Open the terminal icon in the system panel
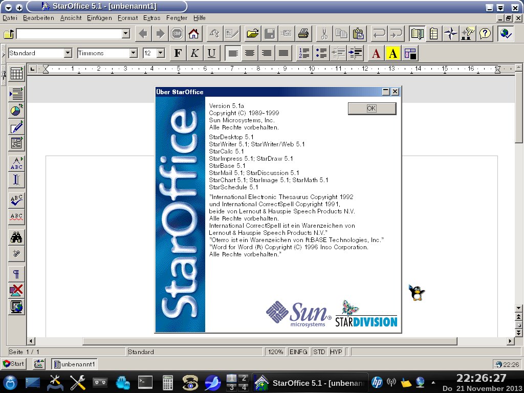The width and height of the screenshot is (524, 393). (145, 383)
